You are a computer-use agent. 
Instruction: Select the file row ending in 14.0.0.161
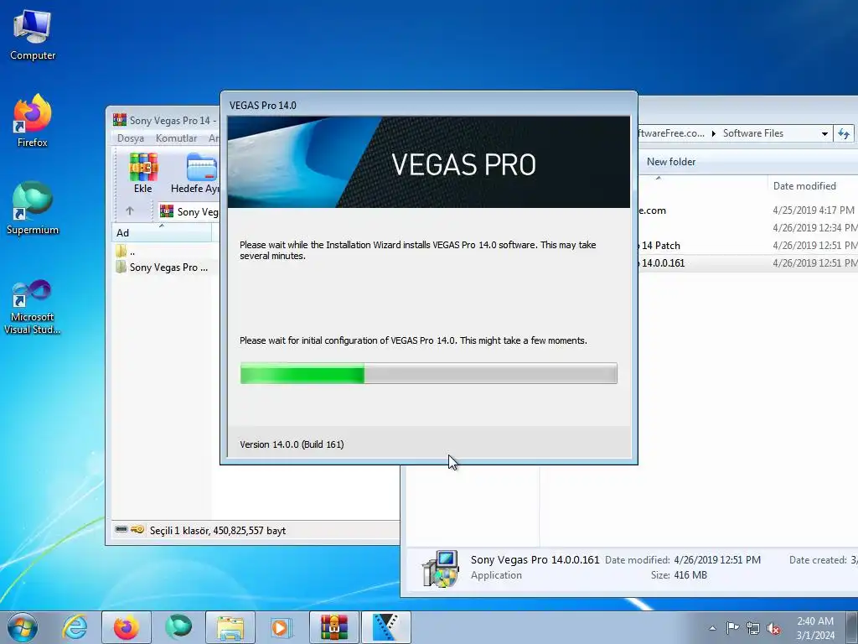tap(747, 262)
